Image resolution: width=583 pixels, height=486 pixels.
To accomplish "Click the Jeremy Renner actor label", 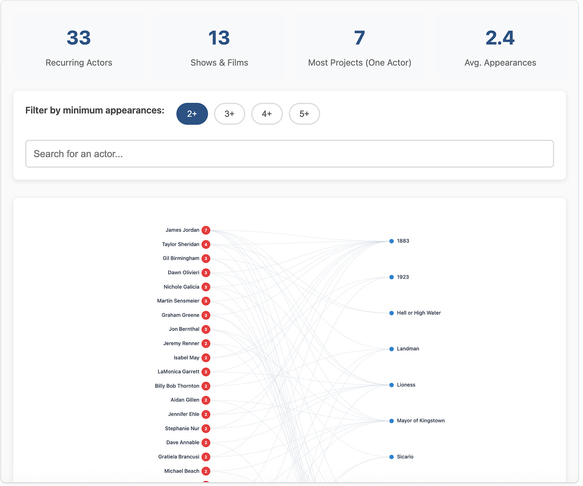I will tap(181, 344).
